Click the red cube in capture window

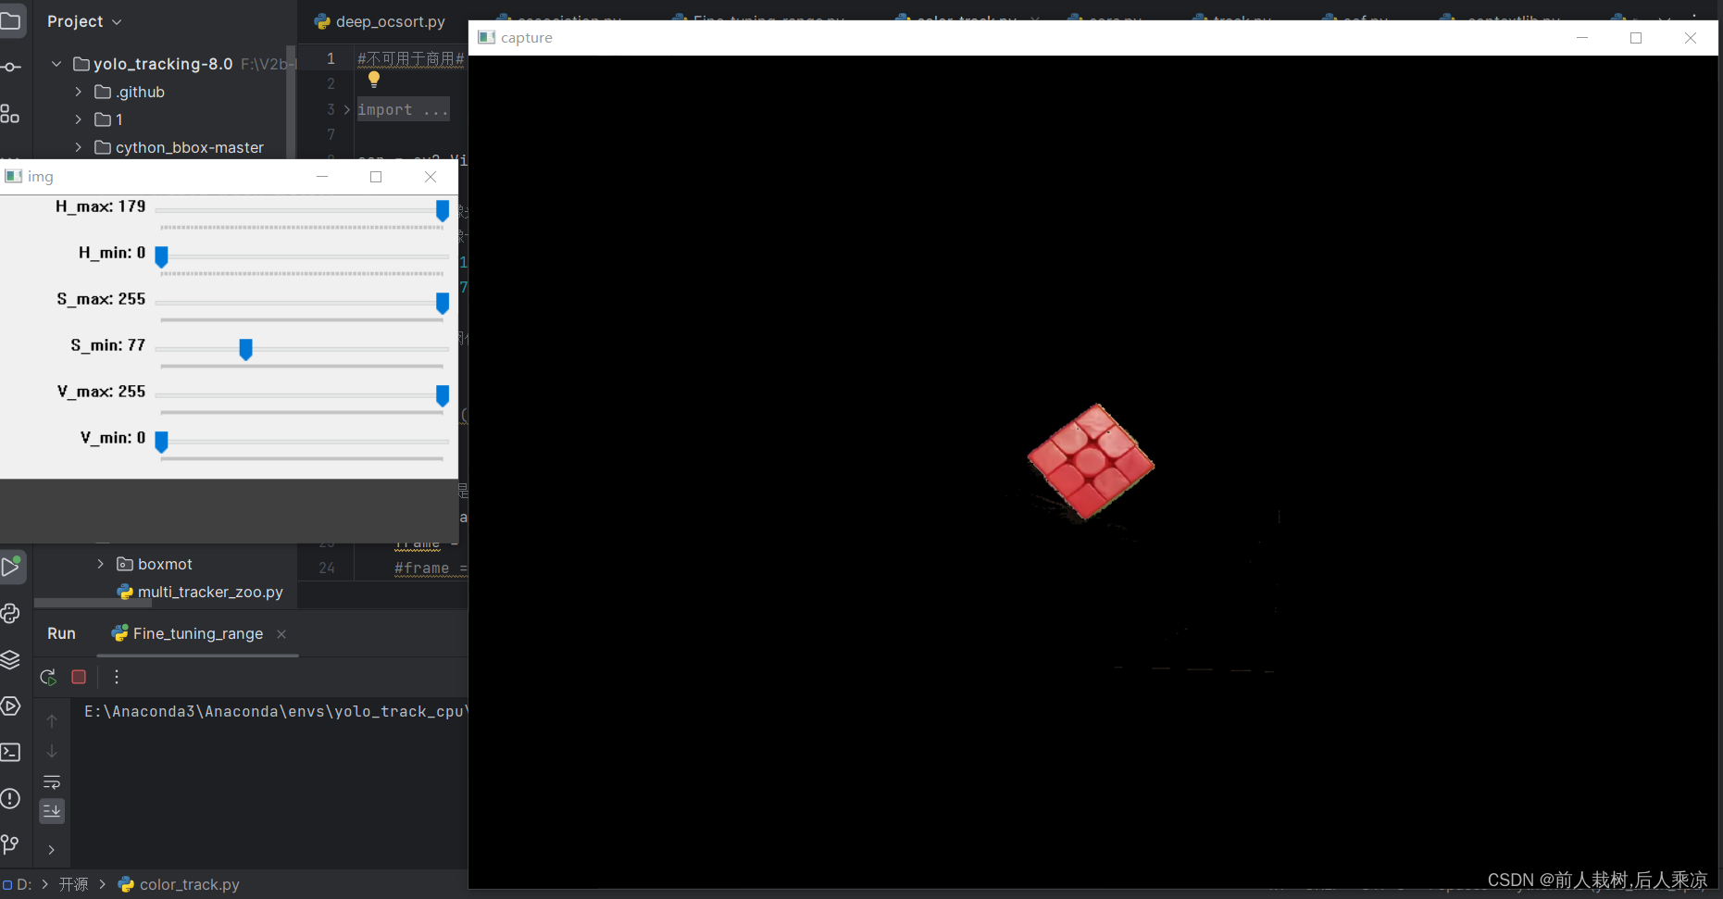1091,461
